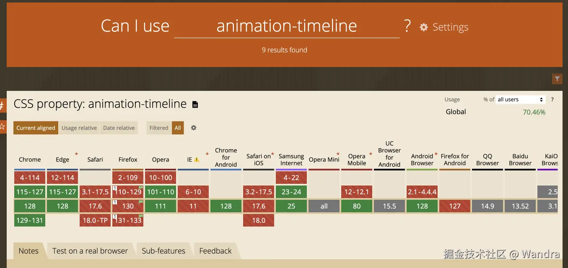
Task: Select Samsung Internet 23-24 cell
Action: (x=291, y=192)
